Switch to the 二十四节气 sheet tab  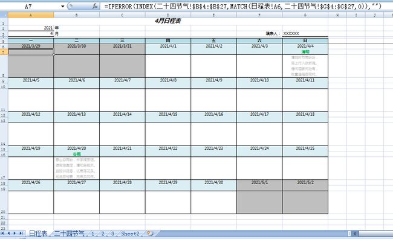(x=69, y=234)
